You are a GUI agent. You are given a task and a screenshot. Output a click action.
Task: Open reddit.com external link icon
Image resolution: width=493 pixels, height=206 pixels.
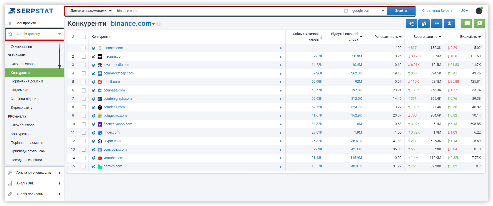click(94, 82)
